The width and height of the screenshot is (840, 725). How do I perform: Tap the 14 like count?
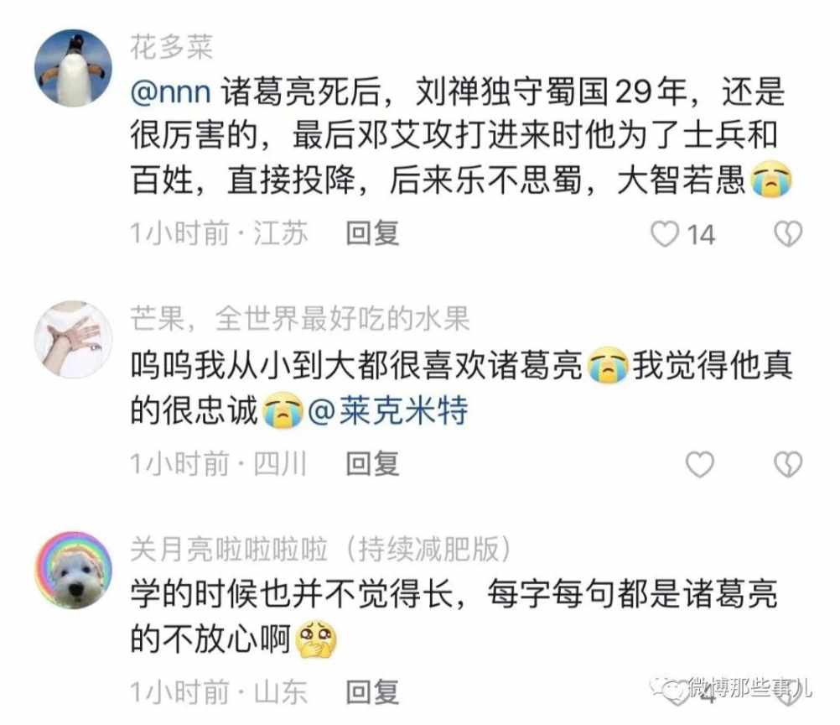pyautogui.click(x=701, y=235)
